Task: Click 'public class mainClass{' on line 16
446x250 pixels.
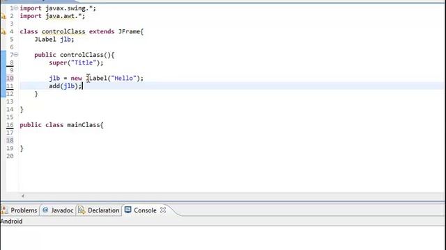Action: point(62,125)
